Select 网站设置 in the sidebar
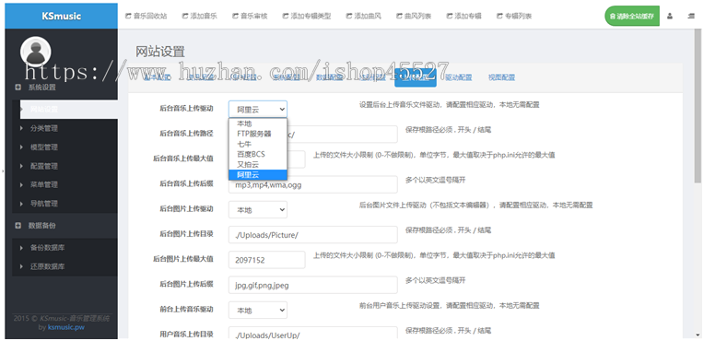This screenshot has height=341, width=704. [x=69, y=109]
